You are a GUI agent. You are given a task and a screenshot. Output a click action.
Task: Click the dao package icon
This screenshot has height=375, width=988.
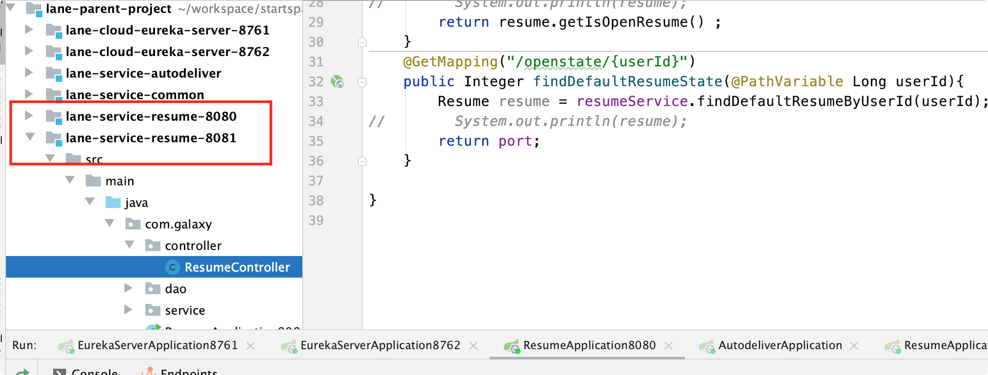click(x=153, y=288)
